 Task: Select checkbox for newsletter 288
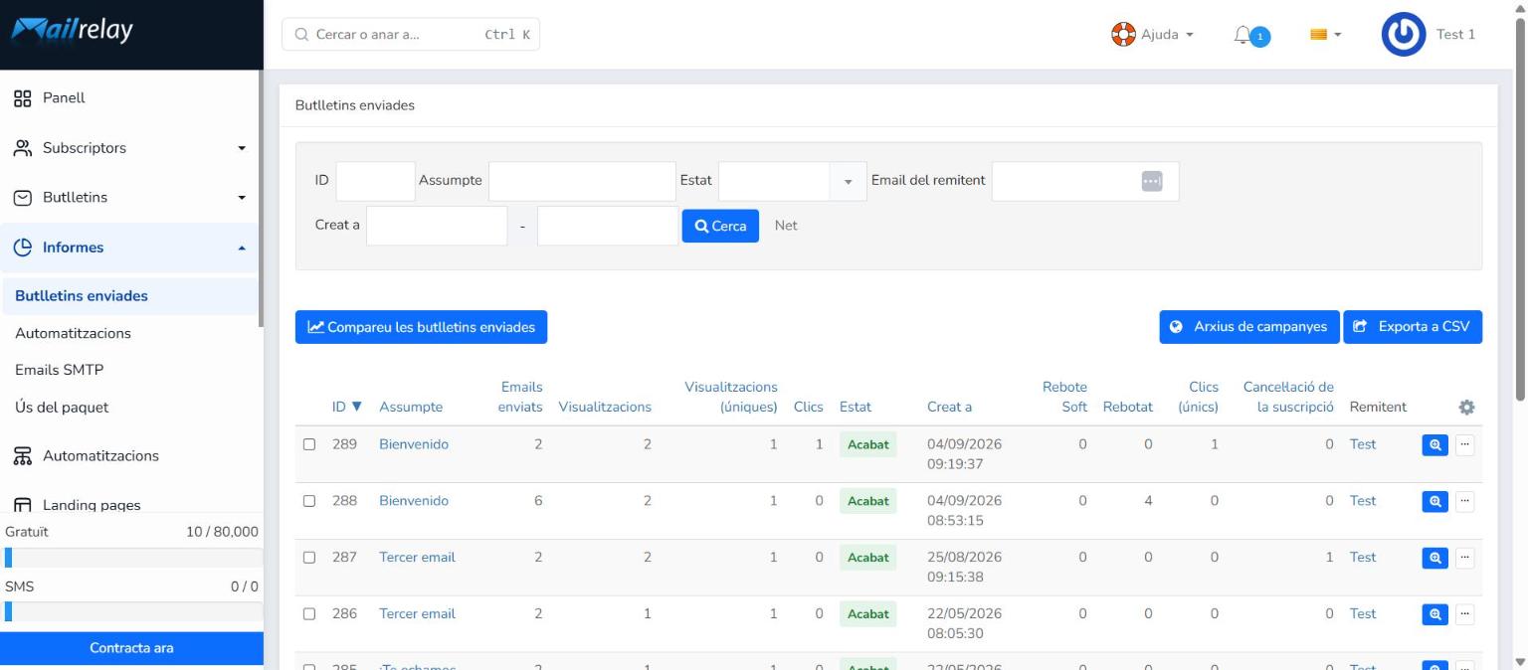click(x=309, y=501)
